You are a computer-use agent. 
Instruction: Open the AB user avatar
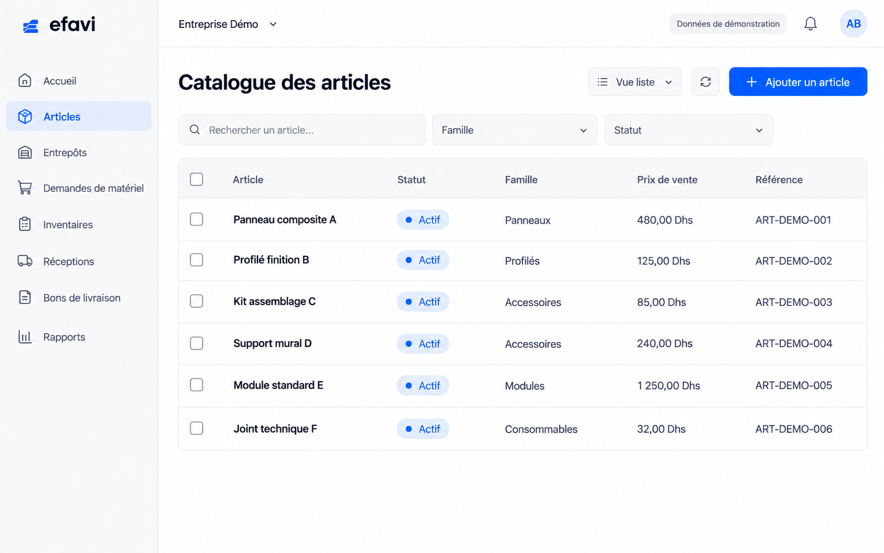click(853, 23)
